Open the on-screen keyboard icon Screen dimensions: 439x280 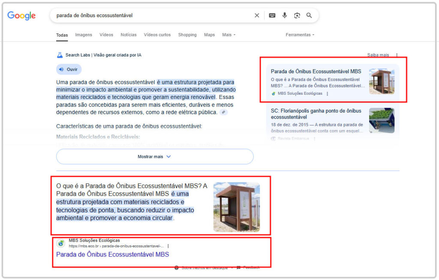click(272, 15)
